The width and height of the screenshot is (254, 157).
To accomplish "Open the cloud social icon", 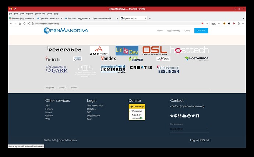I will click(184, 116).
